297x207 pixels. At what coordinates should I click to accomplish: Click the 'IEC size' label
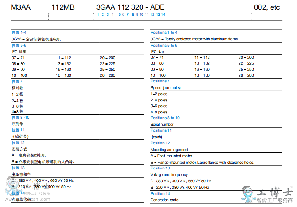[x=157, y=52]
